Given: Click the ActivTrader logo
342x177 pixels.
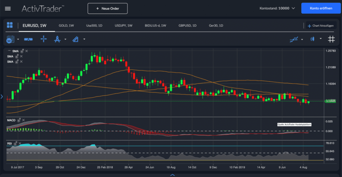Looking at the screenshot, I should [x=42, y=9].
